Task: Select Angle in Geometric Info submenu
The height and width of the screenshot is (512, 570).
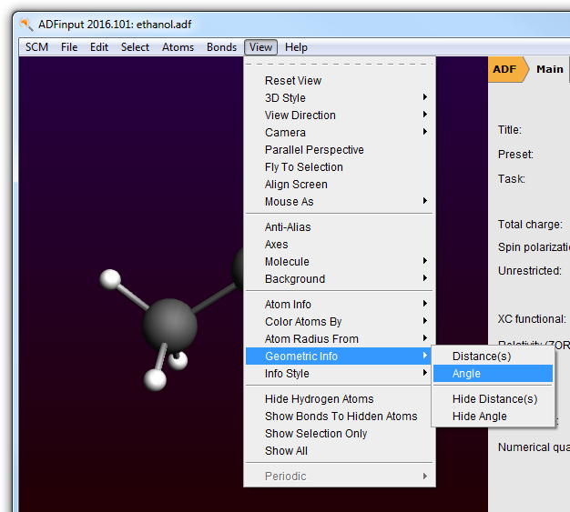Action: coord(493,373)
